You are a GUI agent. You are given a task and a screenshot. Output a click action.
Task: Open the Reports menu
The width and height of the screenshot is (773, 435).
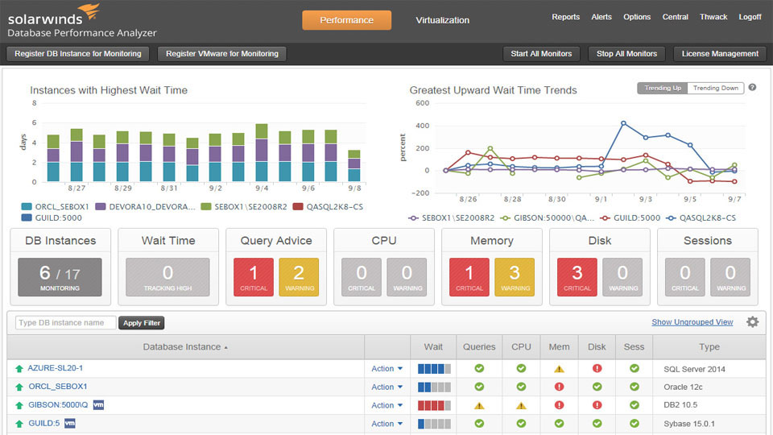tap(565, 17)
